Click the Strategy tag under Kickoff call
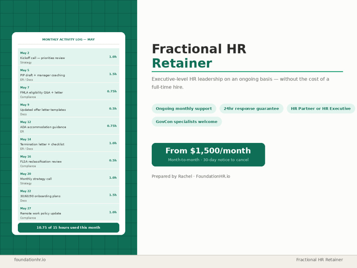357x268 pixels. point(26,63)
